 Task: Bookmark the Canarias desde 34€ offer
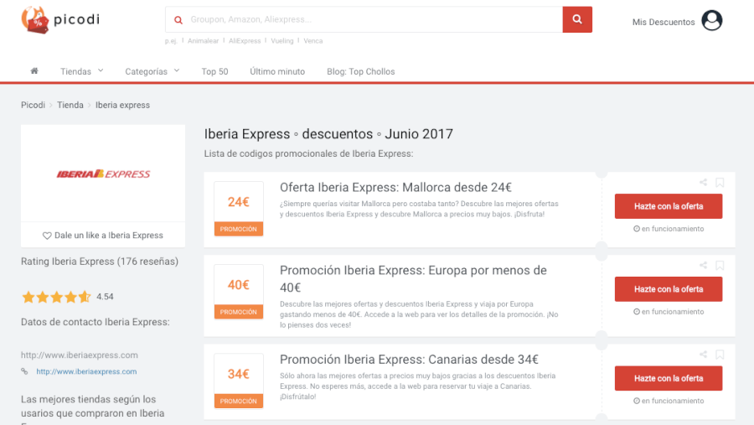click(x=720, y=355)
